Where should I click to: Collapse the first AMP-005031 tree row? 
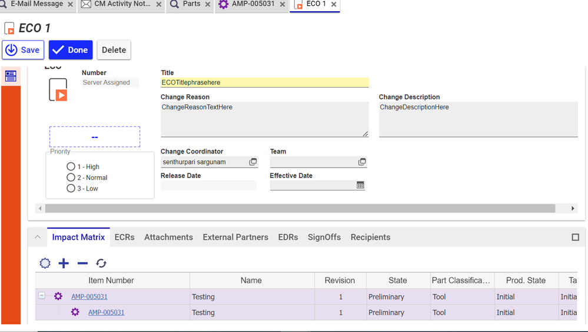pyautogui.click(x=42, y=296)
